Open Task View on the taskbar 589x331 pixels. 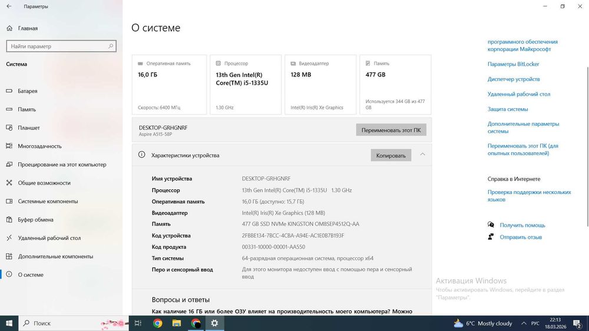(138, 323)
